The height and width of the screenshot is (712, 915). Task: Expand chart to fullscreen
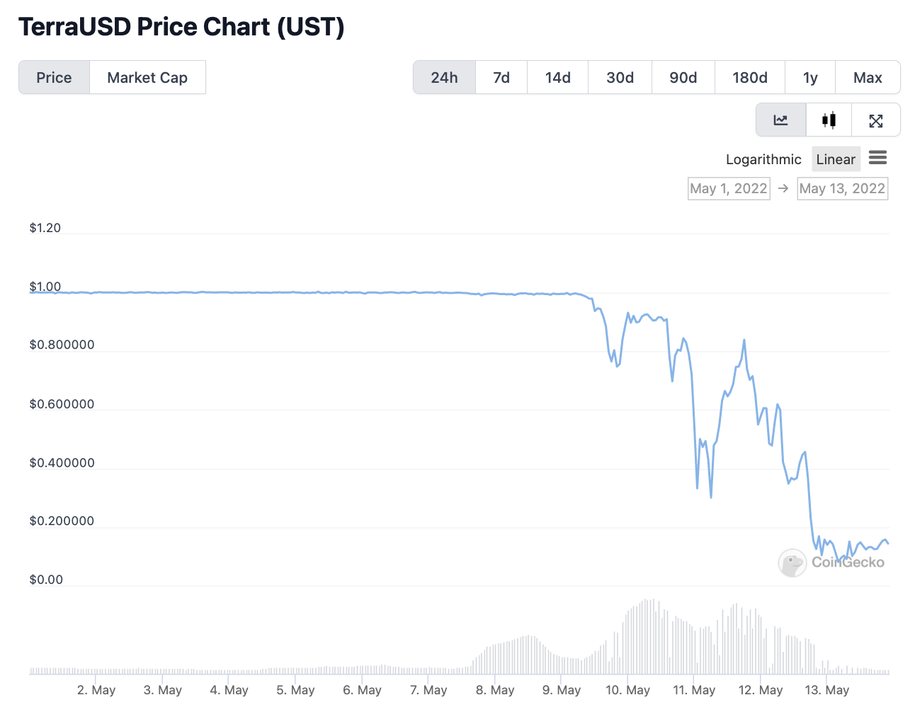[x=876, y=120]
